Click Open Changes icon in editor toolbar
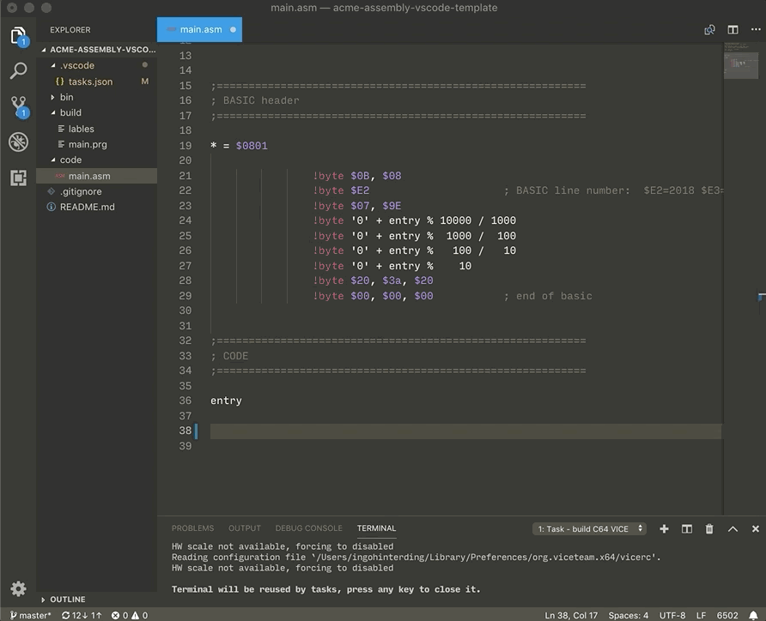 tap(709, 30)
